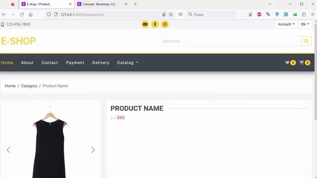Show next carousel image
This screenshot has width=317, height=178.
coord(93,150)
